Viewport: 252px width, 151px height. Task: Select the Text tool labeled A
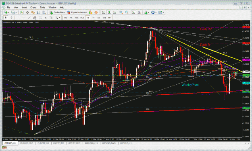(x=46, y=18)
